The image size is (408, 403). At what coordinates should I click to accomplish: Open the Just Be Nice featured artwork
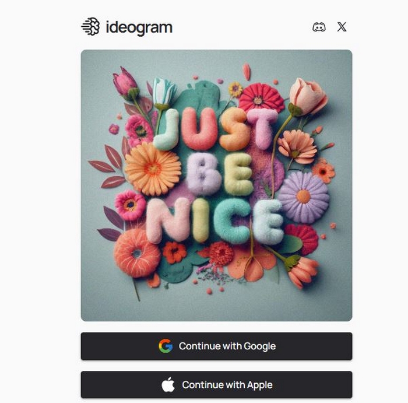(216, 185)
